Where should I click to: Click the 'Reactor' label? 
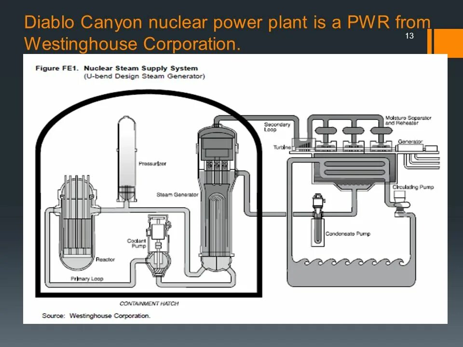(x=105, y=259)
